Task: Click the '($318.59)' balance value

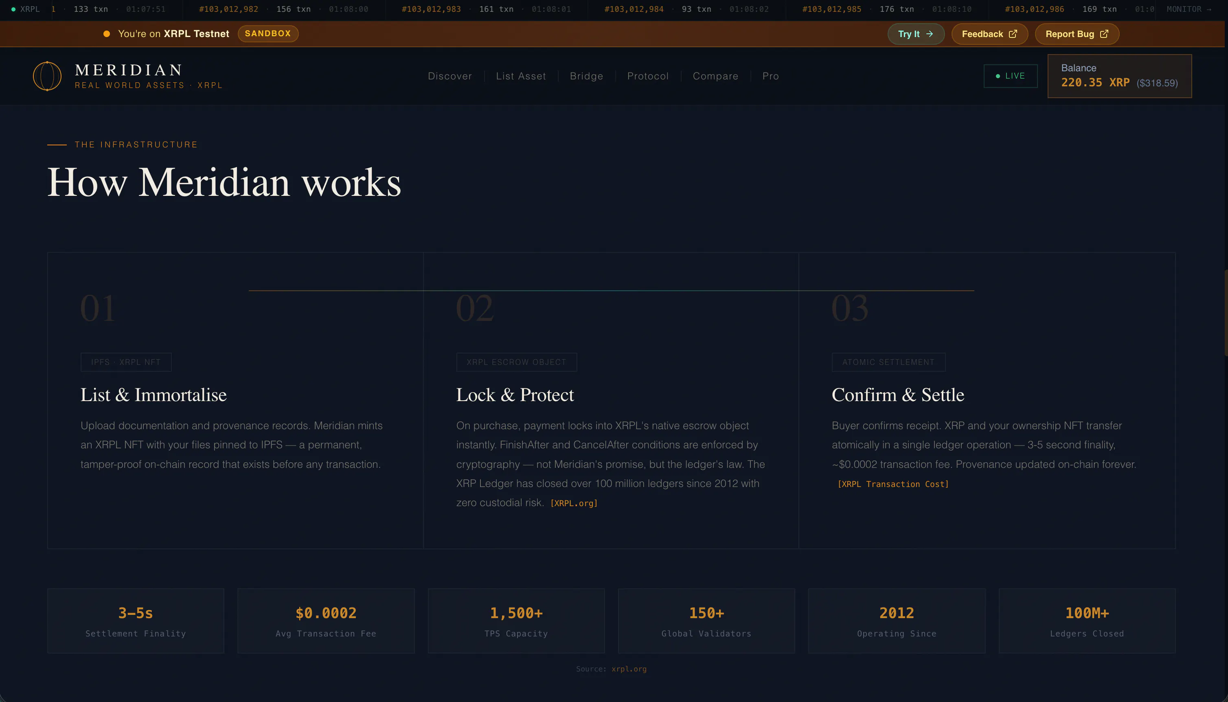Action: point(1157,83)
